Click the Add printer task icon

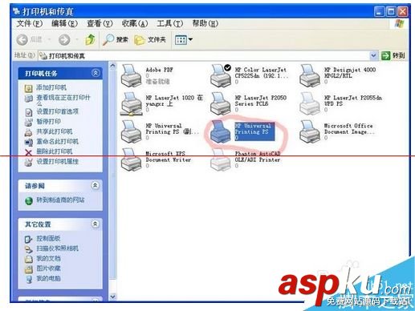point(29,88)
